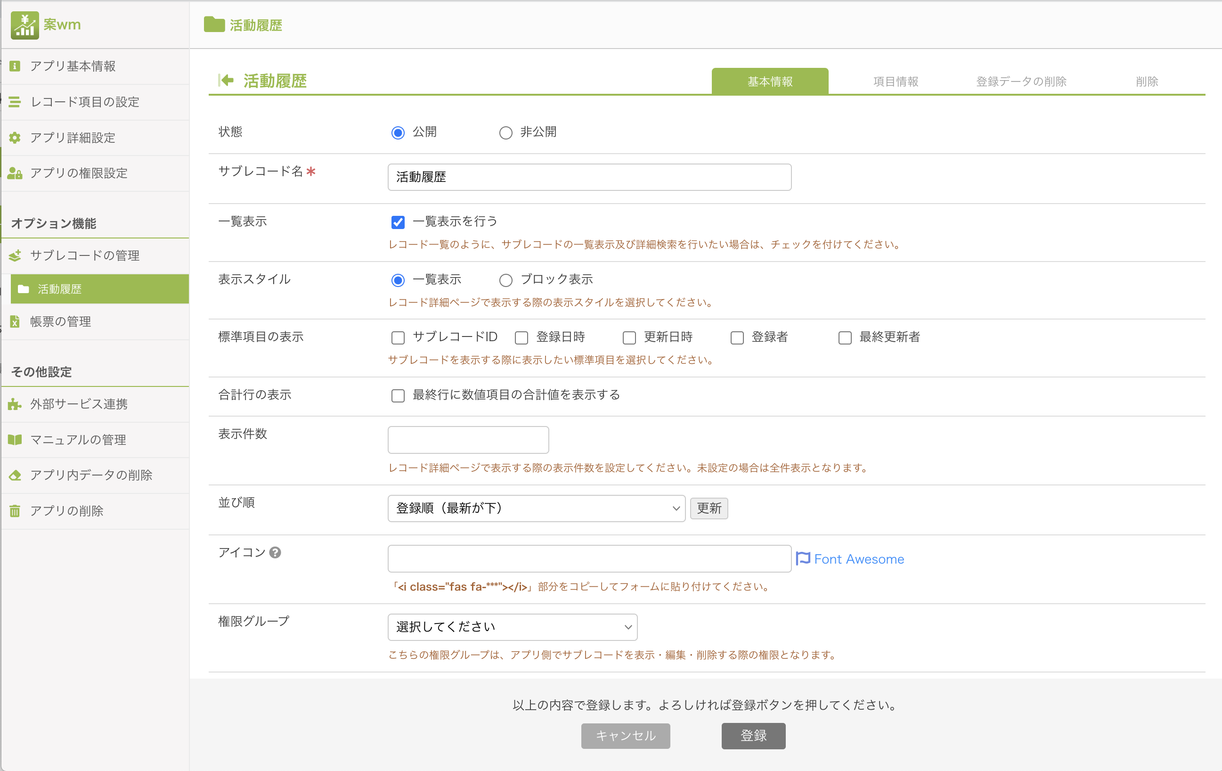The image size is (1222, 771).
Task: Select 一覧表示 display style radio
Action: [x=398, y=279]
